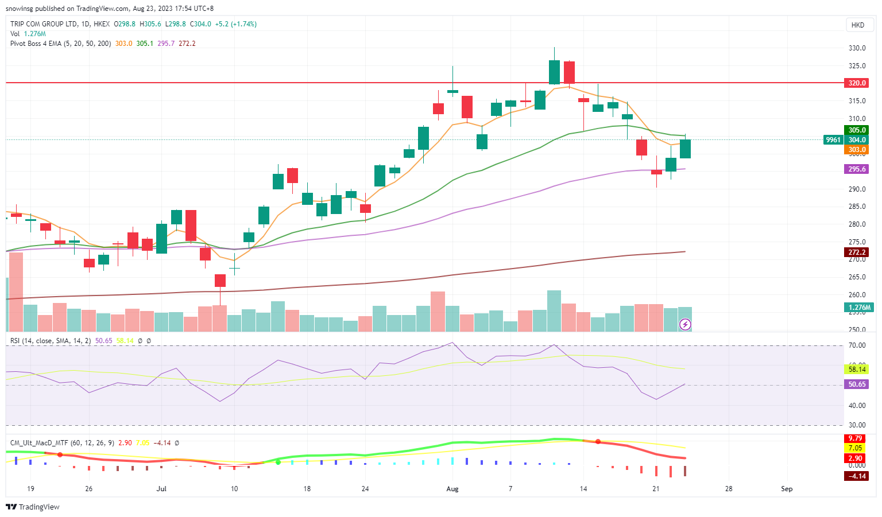The height and width of the screenshot is (517, 882).
Task: Click the orange 303.0 EMA label
Action: (857, 150)
